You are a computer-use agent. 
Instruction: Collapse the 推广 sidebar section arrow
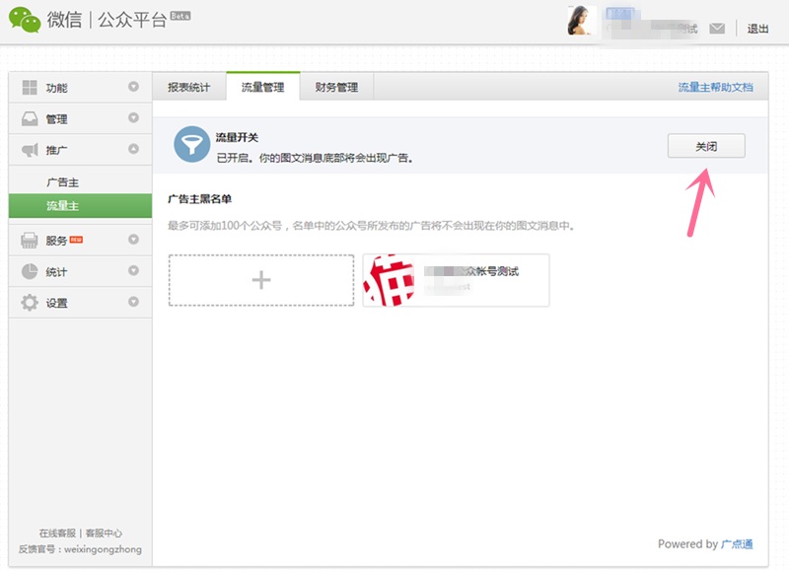pos(133,150)
